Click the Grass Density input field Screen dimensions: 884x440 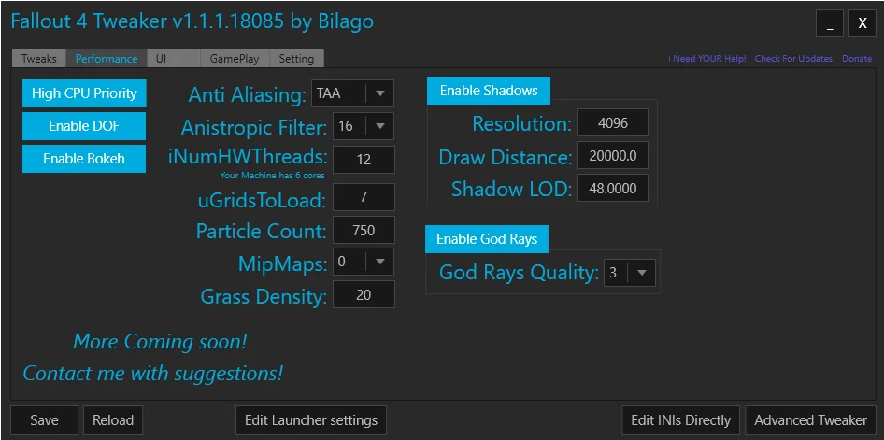point(364,294)
